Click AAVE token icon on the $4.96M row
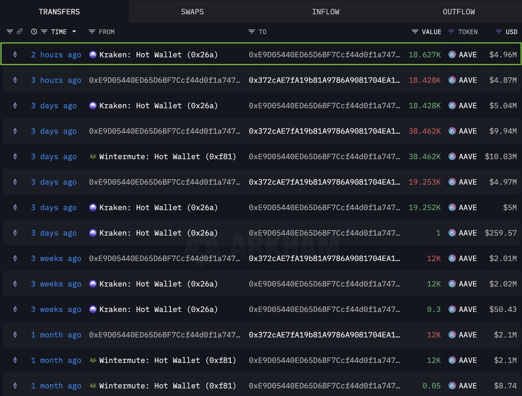The width and height of the screenshot is (522, 396). point(452,55)
